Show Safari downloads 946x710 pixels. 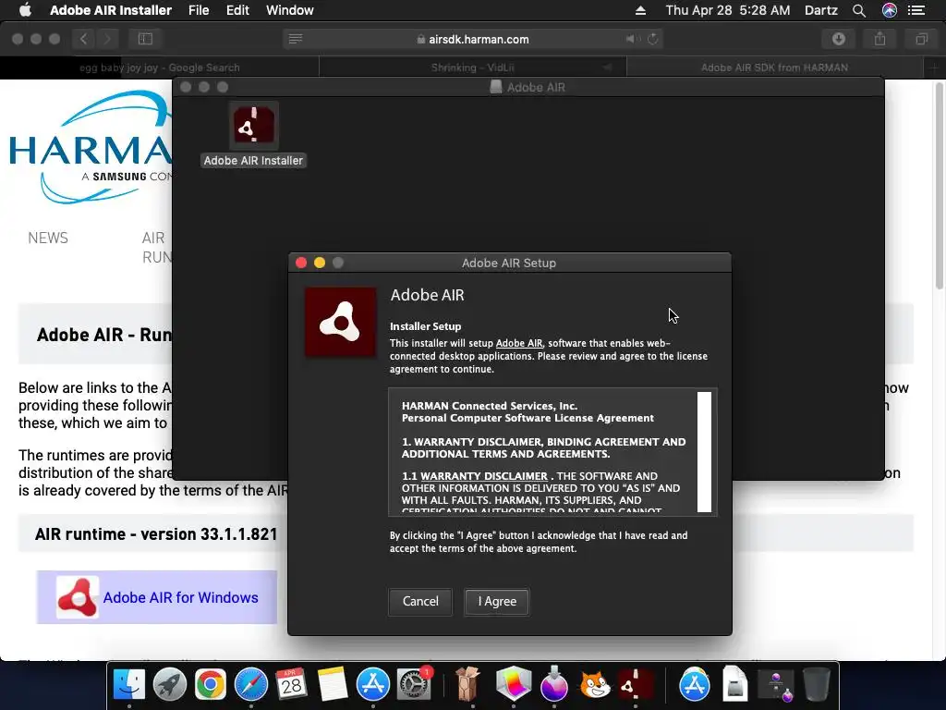coord(839,39)
